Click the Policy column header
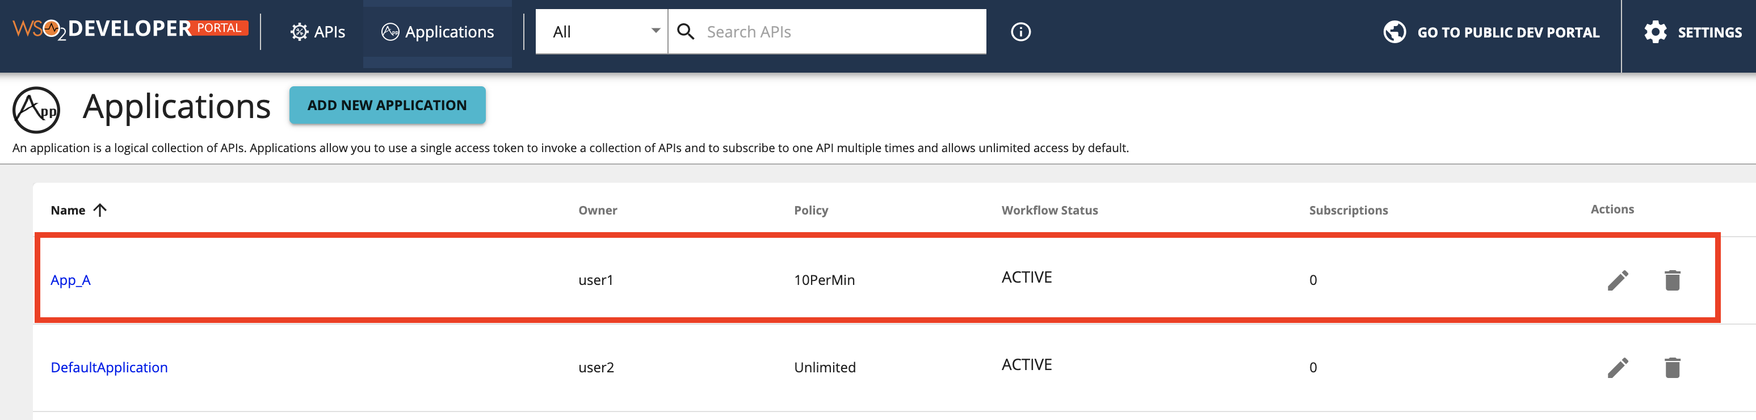Screen dimensions: 1756x420 (810, 210)
